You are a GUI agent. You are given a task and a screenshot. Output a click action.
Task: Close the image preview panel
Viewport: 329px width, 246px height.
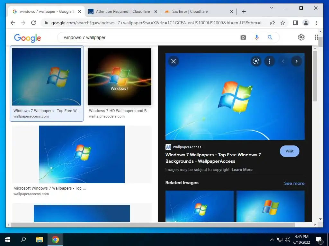pos(173,61)
